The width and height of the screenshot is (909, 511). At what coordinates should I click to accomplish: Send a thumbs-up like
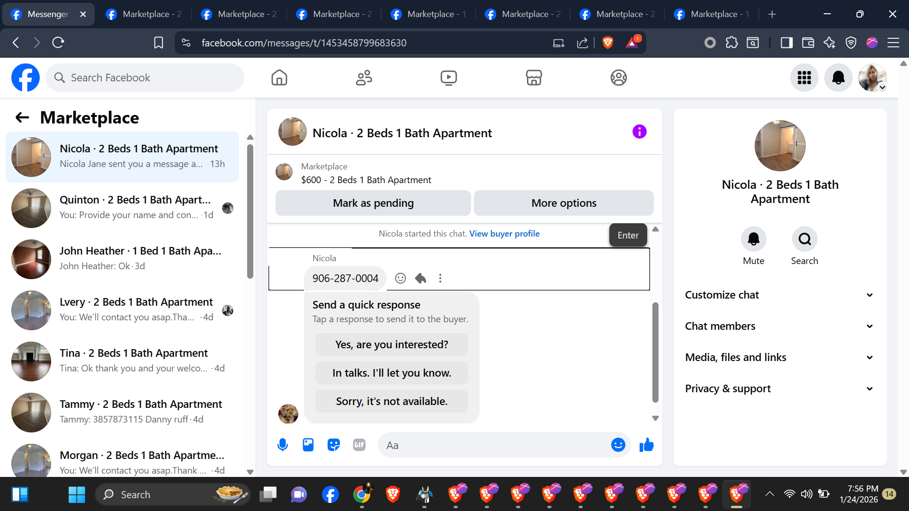[646, 445]
